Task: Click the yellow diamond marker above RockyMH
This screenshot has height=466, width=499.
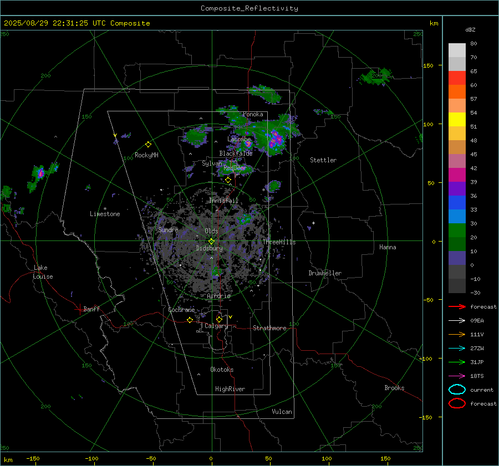Action: point(148,145)
